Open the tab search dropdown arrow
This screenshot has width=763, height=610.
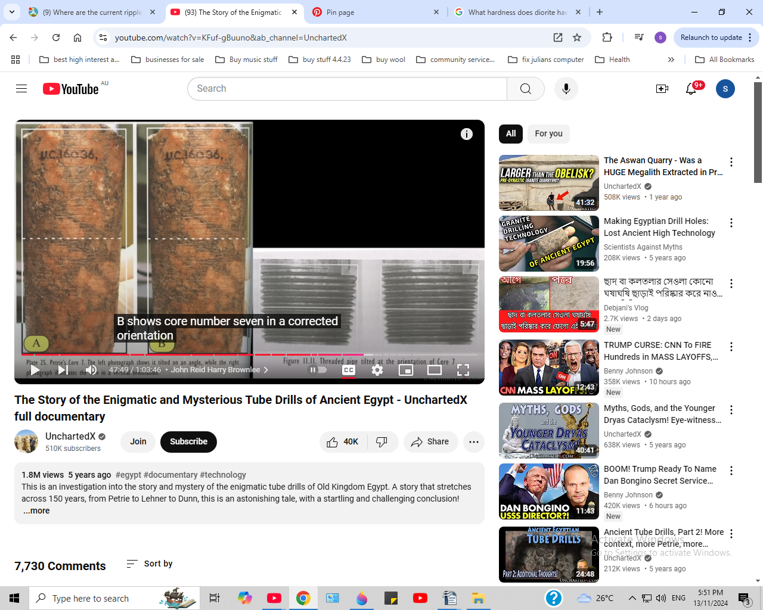click(12, 12)
